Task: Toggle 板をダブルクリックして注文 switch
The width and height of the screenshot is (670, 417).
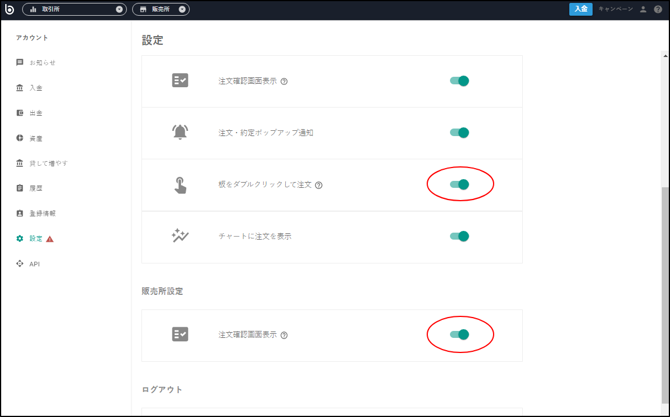Action: [459, 184]
